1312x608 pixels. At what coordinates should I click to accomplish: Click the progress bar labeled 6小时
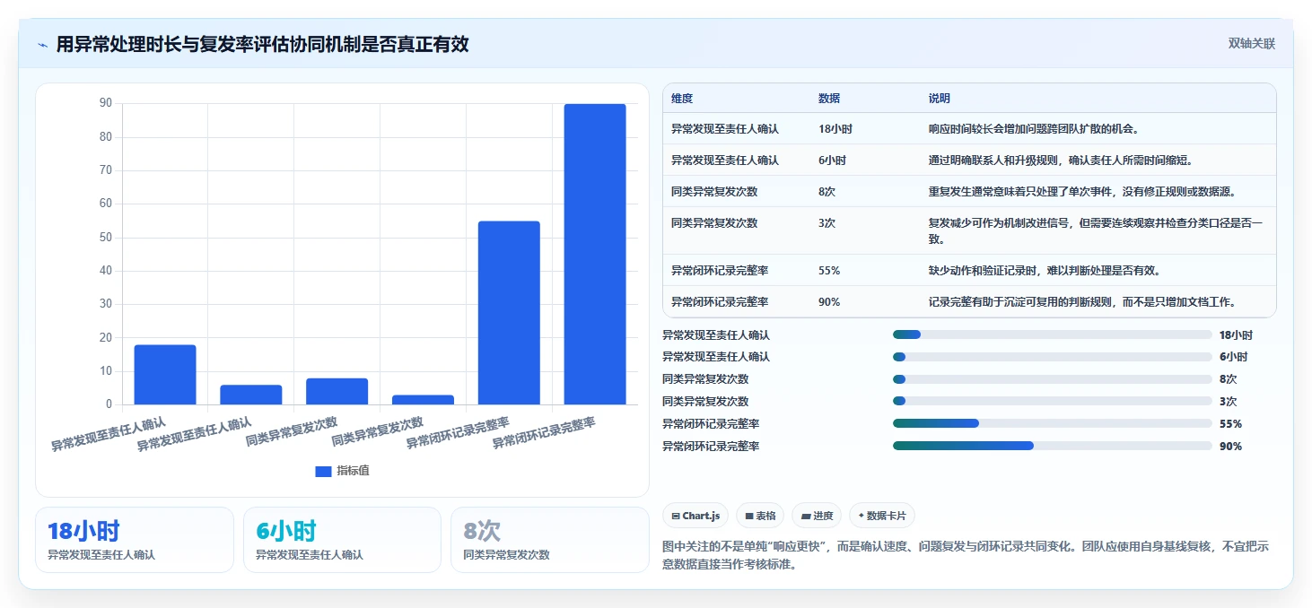coord(1053,357)
